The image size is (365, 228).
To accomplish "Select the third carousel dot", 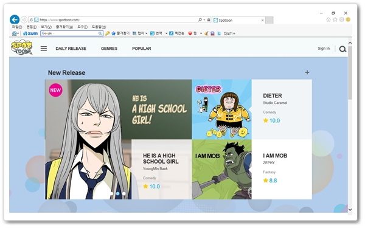I will tap(124, 193).
